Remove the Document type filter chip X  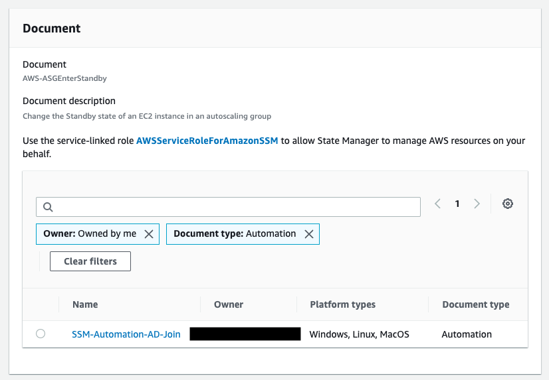point(308,233)
